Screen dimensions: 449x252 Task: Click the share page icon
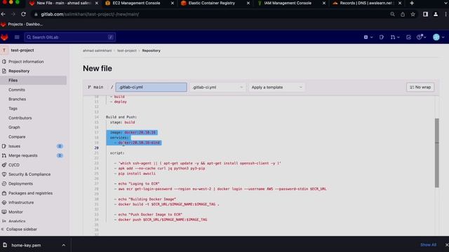pos(403,14)
